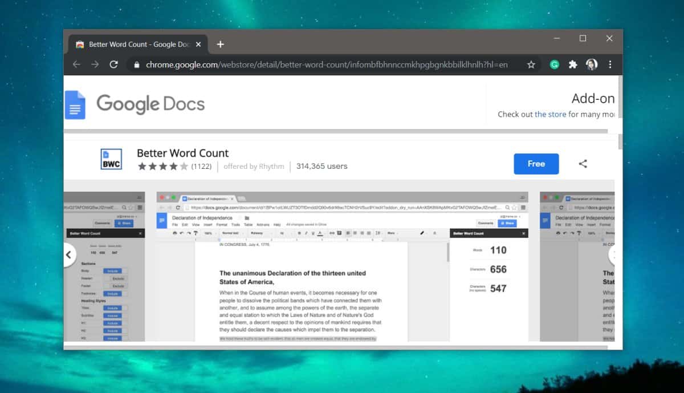This screenshot has width=684, height=393.
Task: In left preview, toggle Body Include switch
Action: 116,271
